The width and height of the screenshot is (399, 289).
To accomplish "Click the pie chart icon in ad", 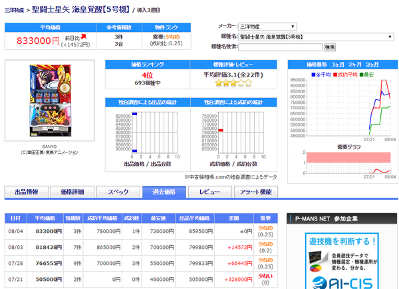I will coord(315,268).
